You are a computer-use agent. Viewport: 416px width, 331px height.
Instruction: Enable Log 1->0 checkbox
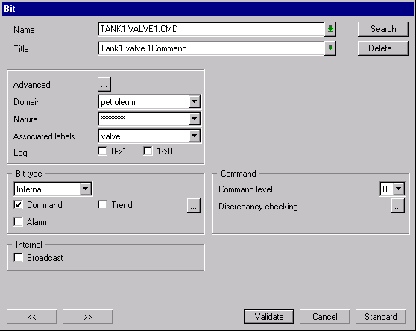(x=148, y=151)
